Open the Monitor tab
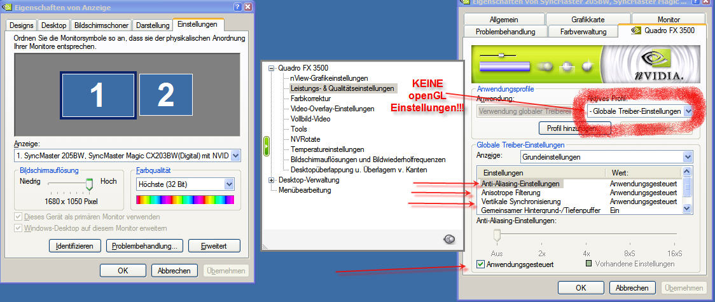The image size is (715, 302). click(x=669, y=20)
